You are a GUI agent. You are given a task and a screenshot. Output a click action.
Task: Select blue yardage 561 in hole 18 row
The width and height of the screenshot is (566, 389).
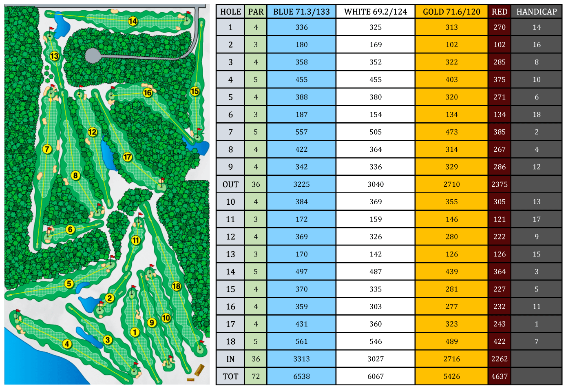point(301,342)
